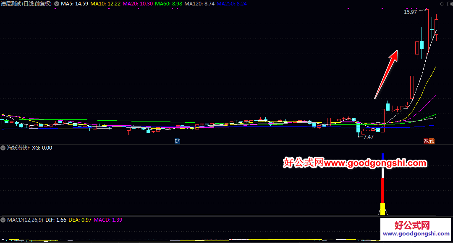
Task: Select the MA60: 8.98 label
Action: tap(169, 4)
